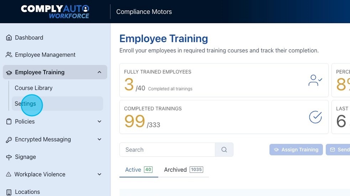Click the Employee Training graduation cap icon
Screen dimensions: 350x196
point(9,72)
